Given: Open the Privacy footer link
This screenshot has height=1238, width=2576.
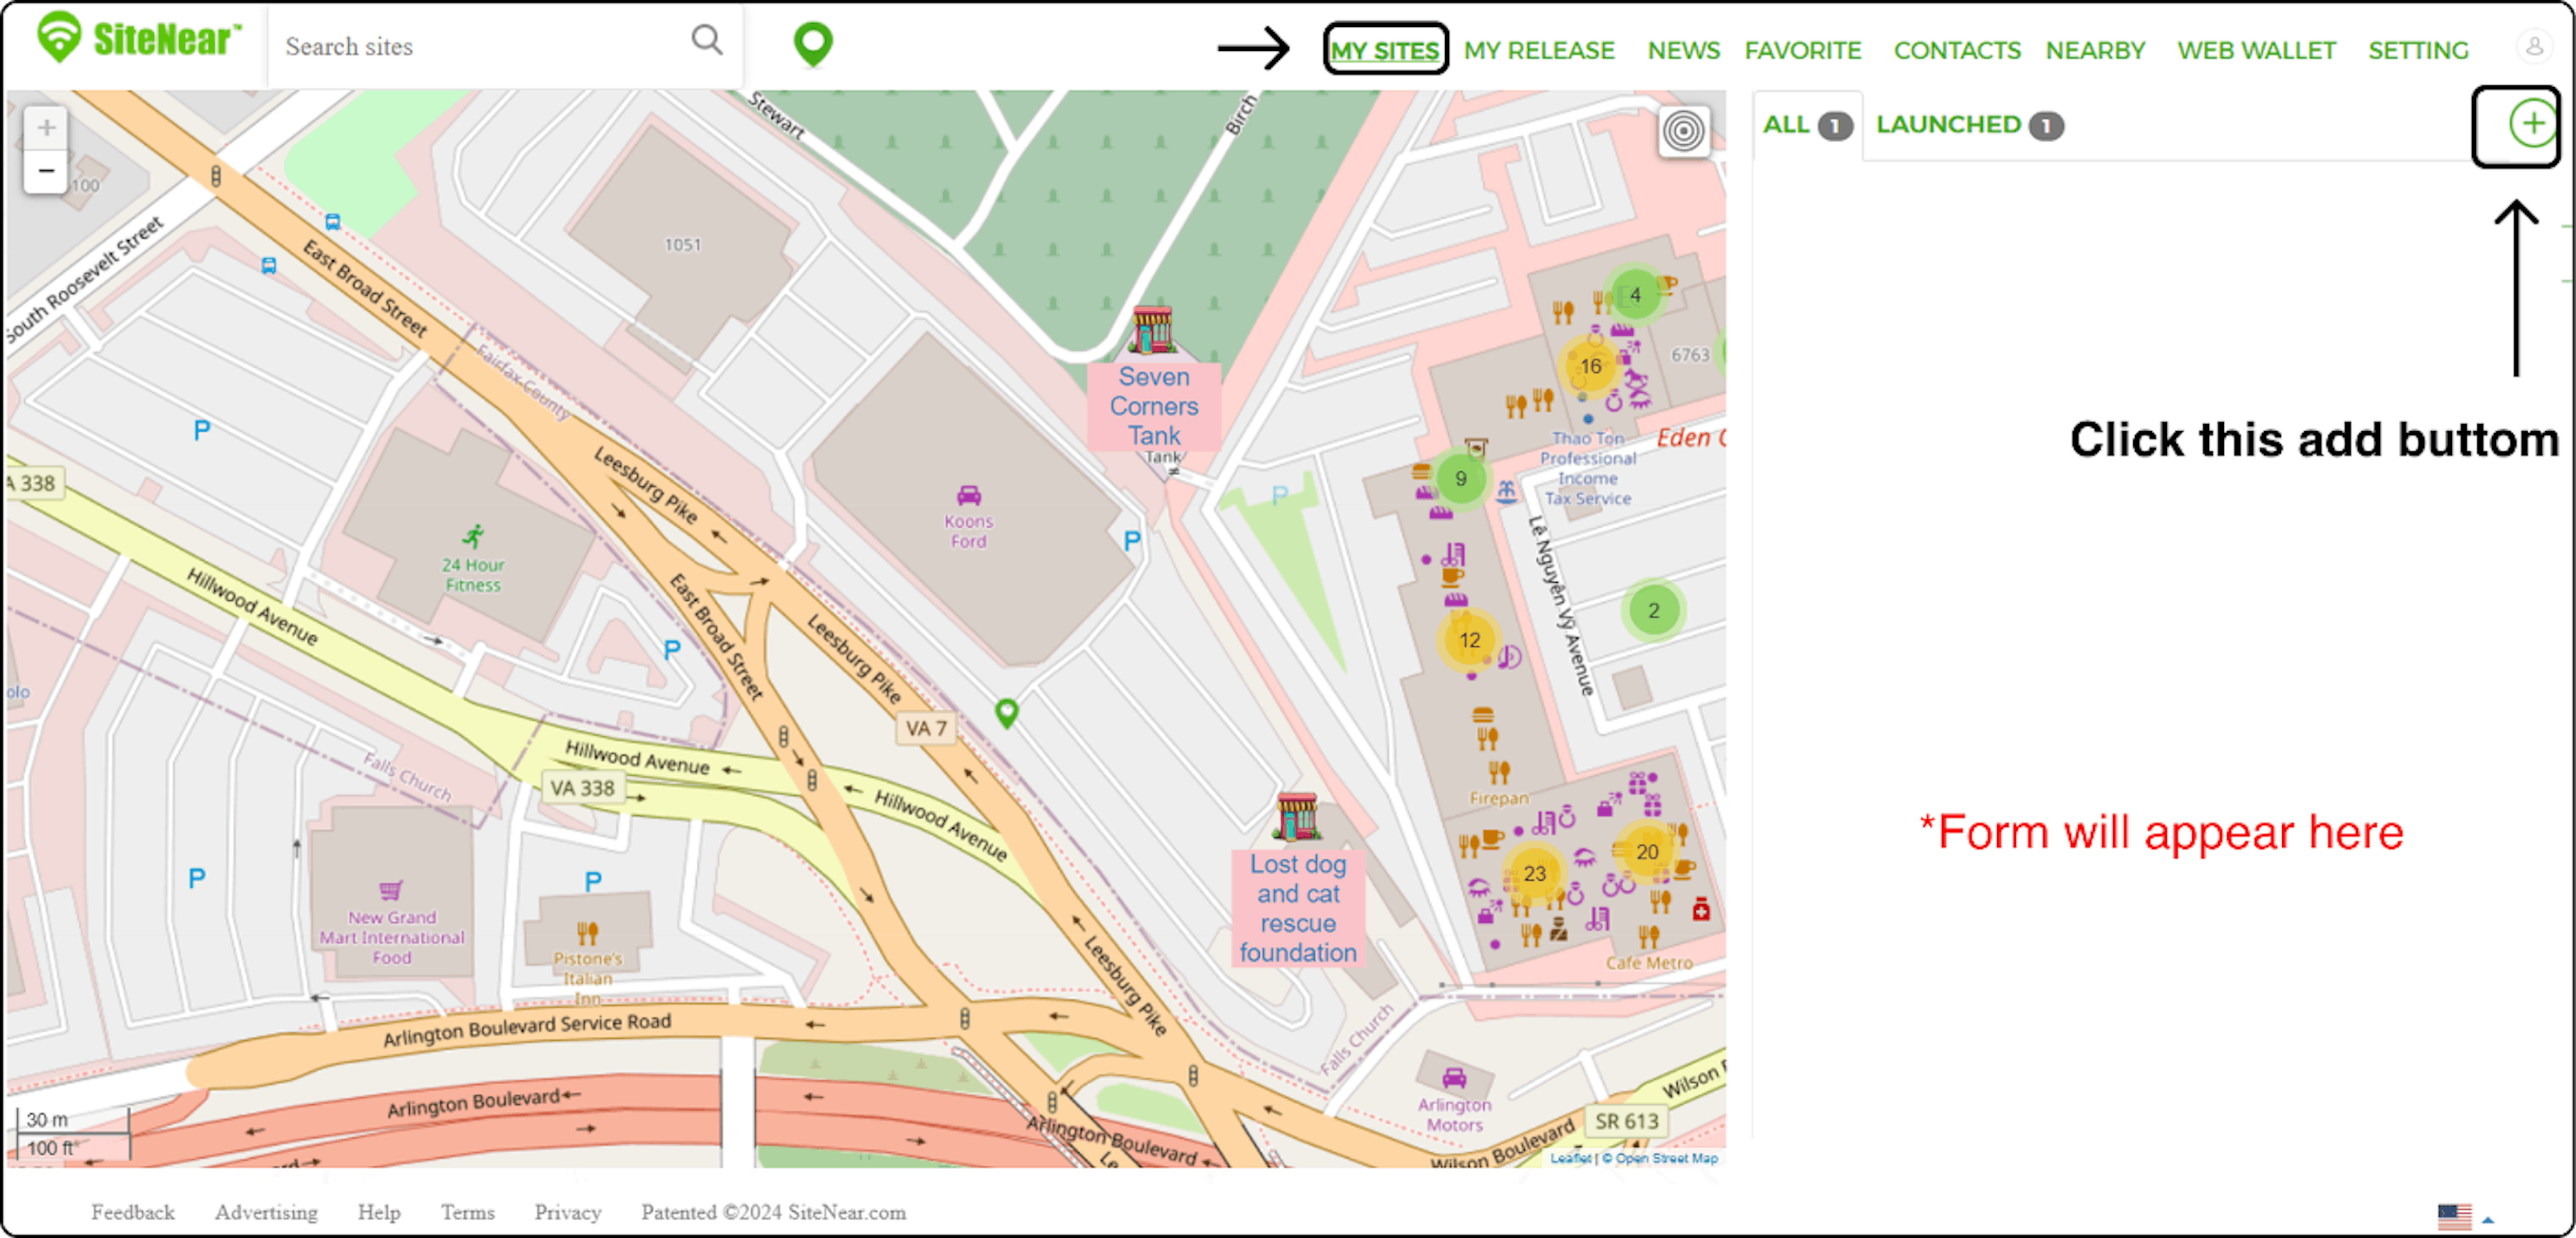Looking at the screenshot, I should coord(567,1212).
